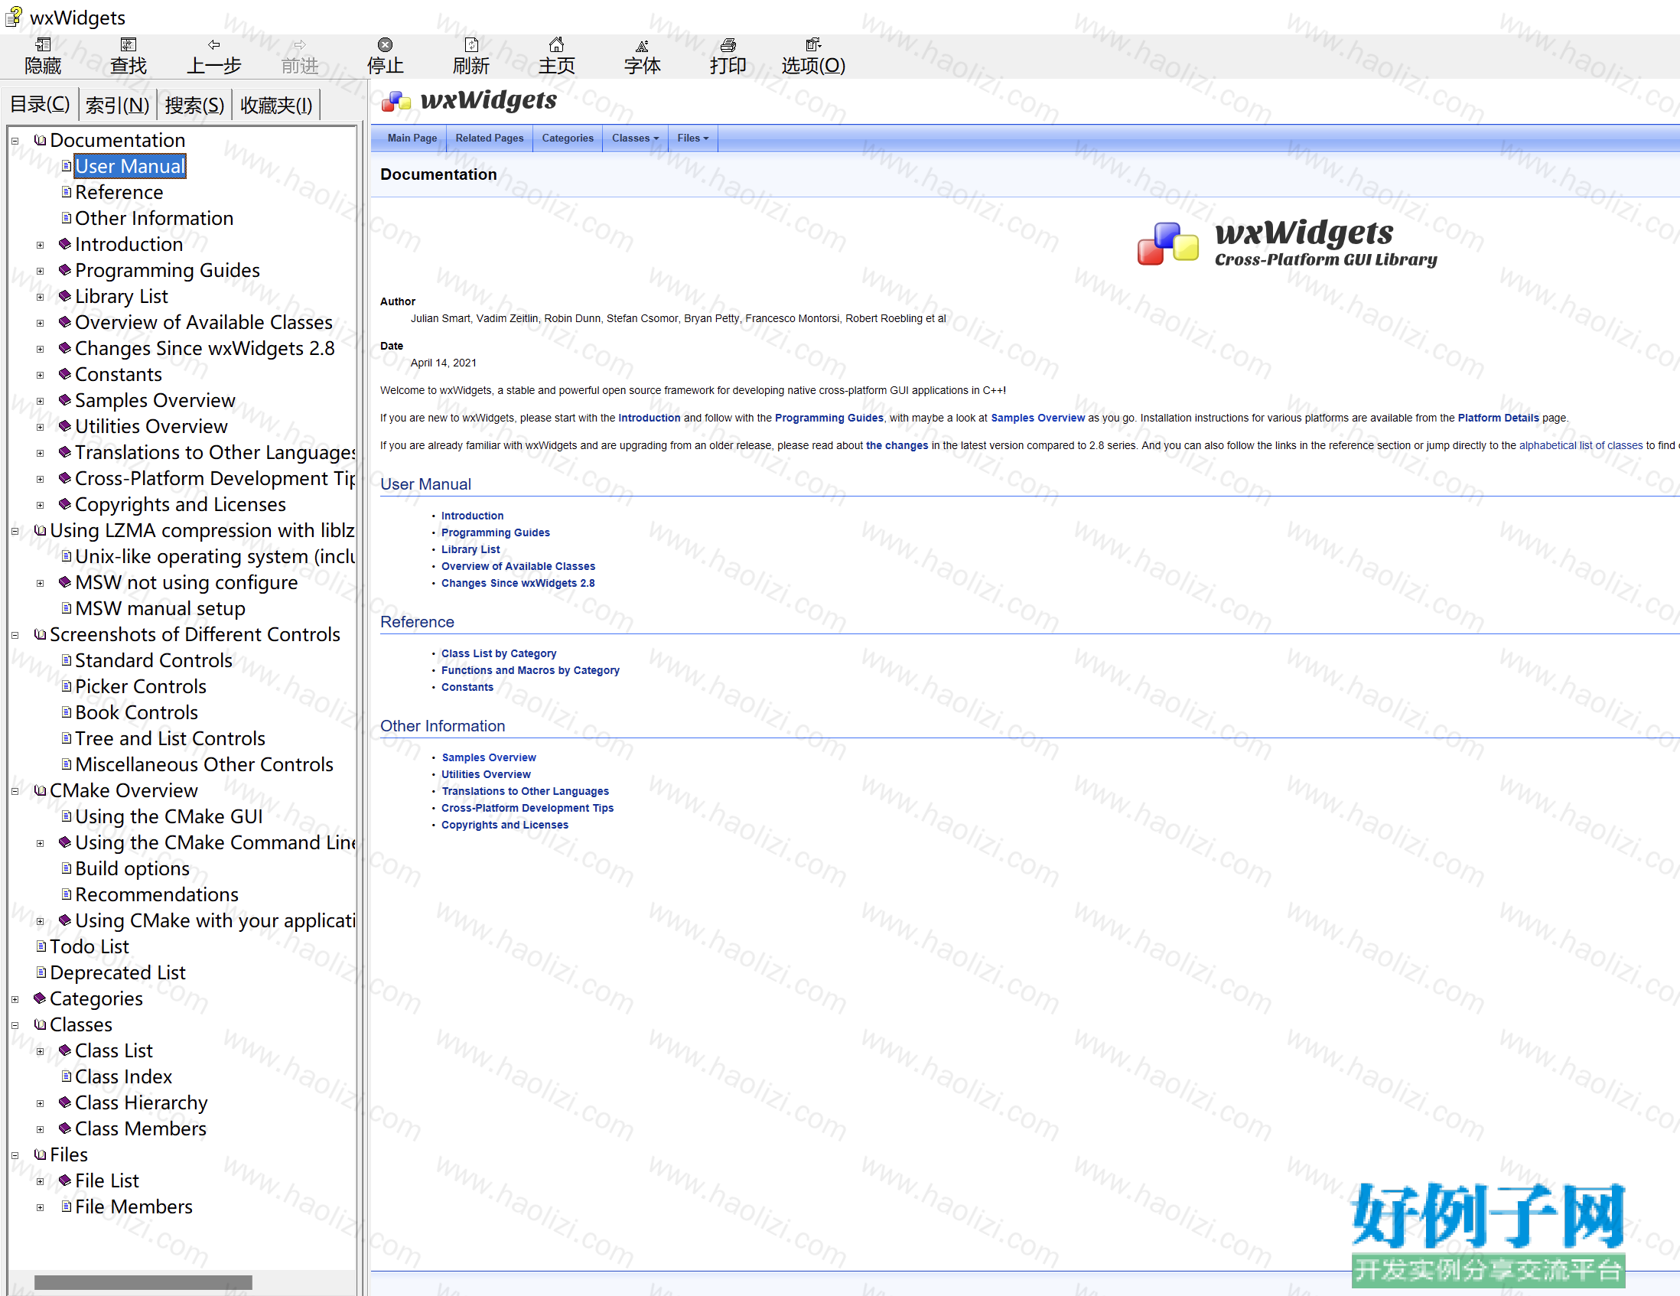Select User Manual in the contents tree

130,166
